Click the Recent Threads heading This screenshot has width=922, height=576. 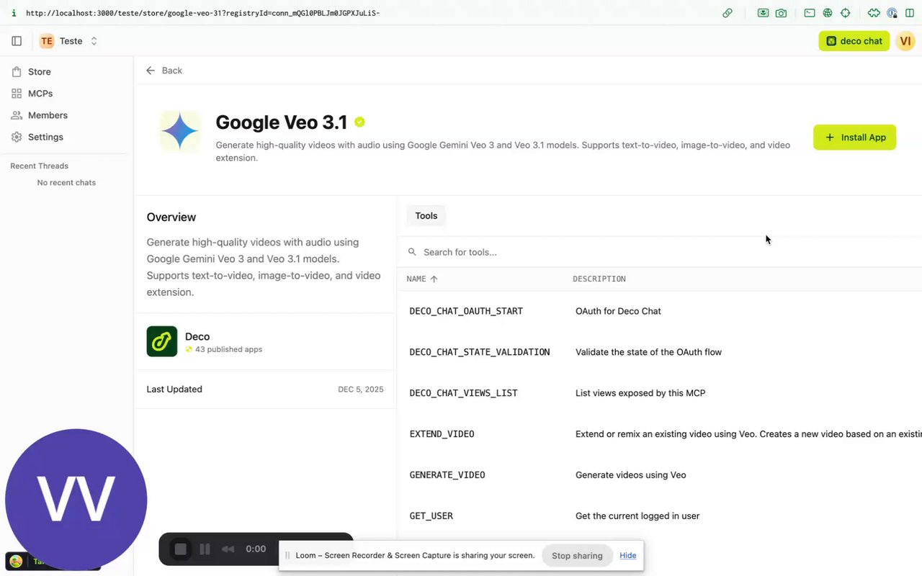tap(40, 166)
